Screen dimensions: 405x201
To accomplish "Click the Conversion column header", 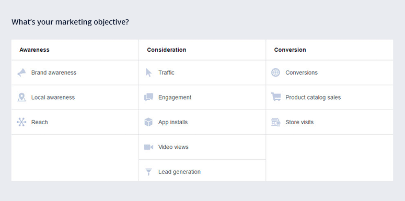I will (x=290, y=50).
